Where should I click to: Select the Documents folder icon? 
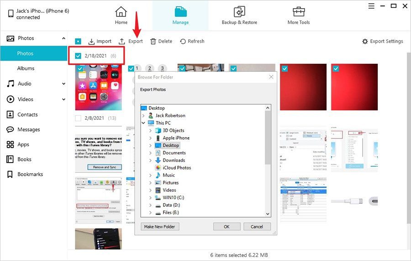click(158, 153)
